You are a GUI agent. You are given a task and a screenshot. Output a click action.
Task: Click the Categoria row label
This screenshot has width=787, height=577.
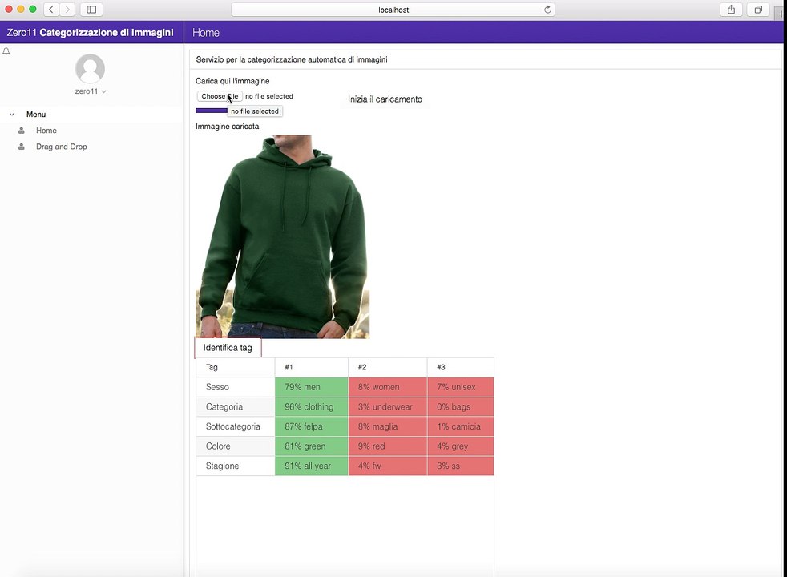pyautogui.click(x=224, y=407)
